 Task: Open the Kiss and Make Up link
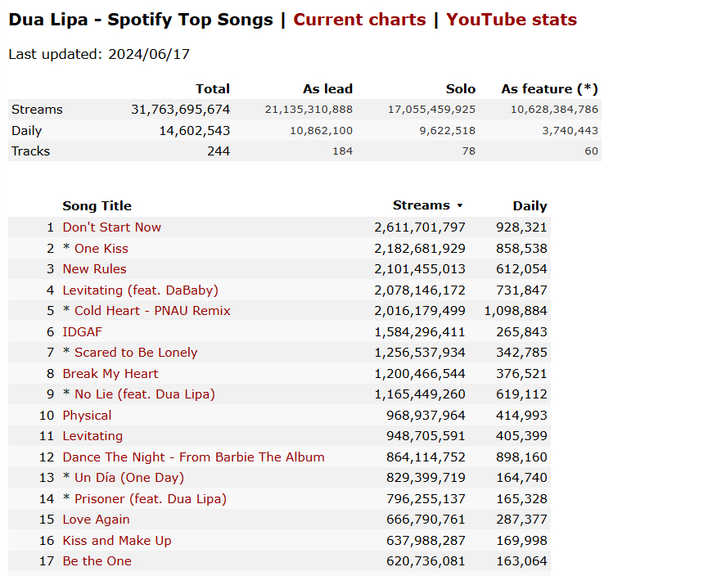[x=117, y=540]
